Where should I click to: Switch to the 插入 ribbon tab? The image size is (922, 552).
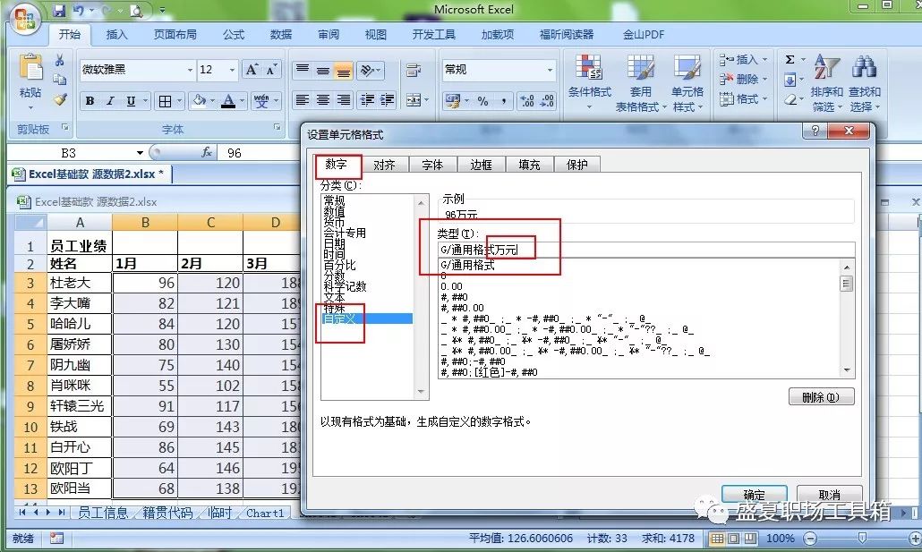point(119,34)
